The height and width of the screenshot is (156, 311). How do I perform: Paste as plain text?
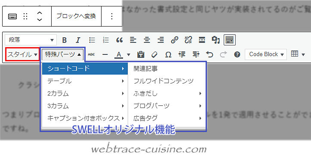tap(141, 54)
